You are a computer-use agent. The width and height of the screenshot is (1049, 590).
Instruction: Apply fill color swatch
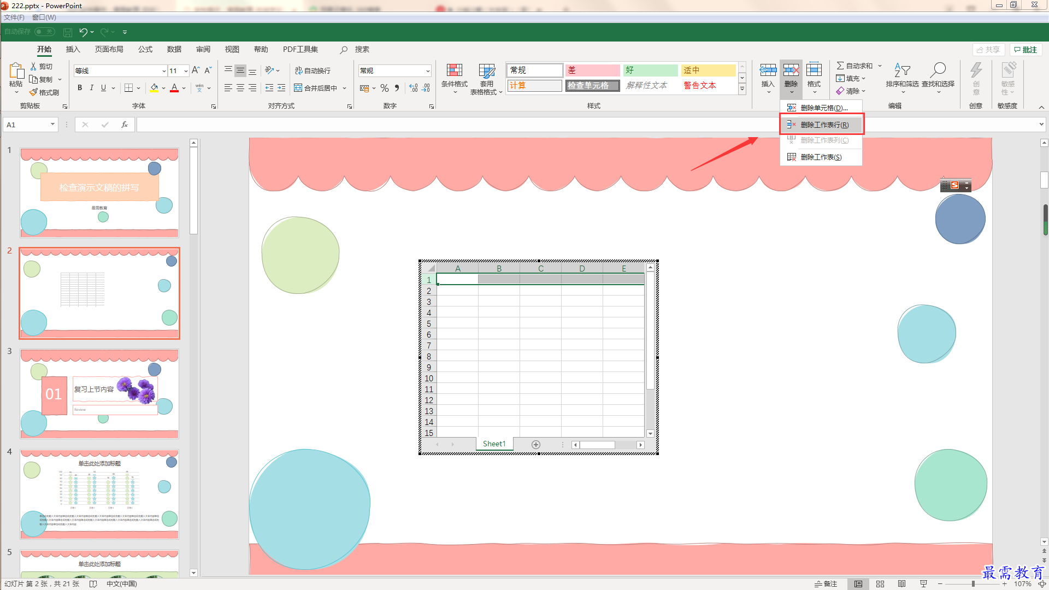pos(154,88)
